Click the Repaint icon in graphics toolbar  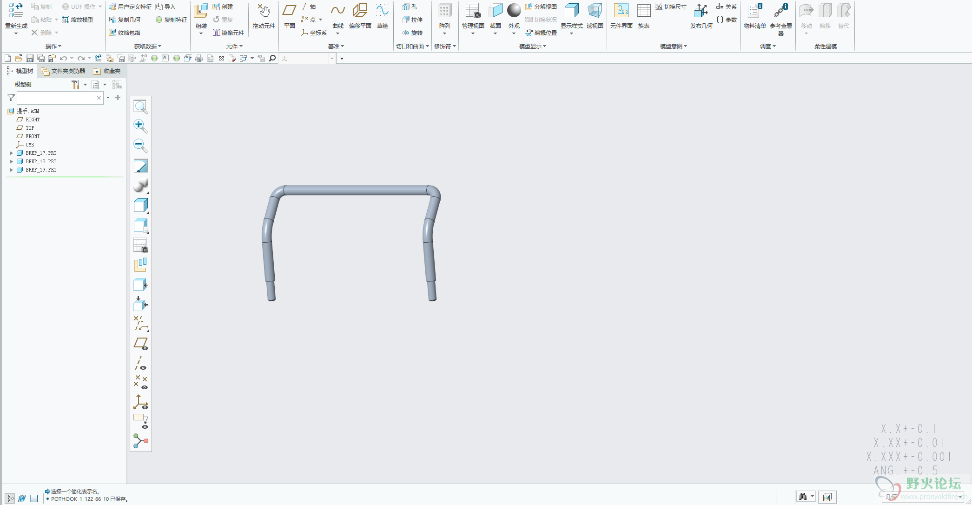coord(140,166)
